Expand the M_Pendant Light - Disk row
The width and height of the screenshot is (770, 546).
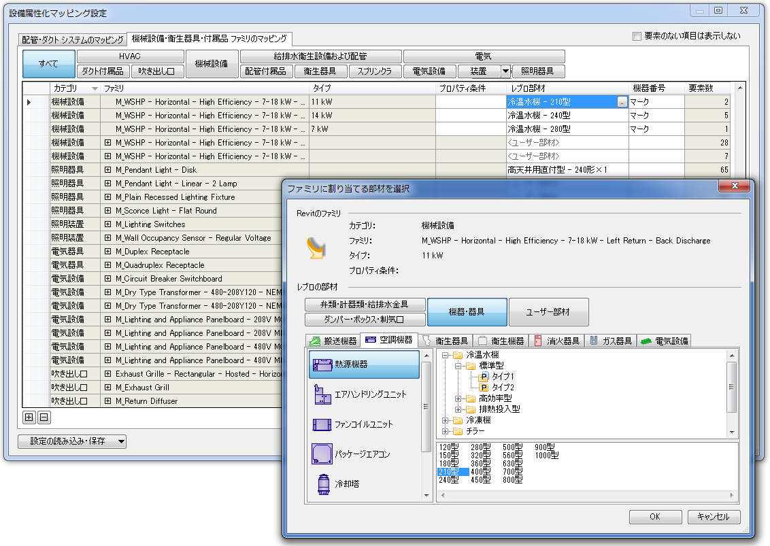(107, 170)
